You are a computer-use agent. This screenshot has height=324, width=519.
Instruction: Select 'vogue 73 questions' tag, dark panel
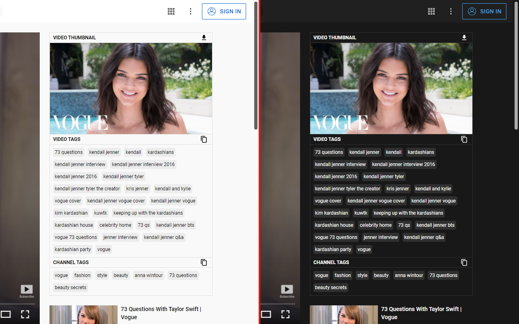[336, 237]
